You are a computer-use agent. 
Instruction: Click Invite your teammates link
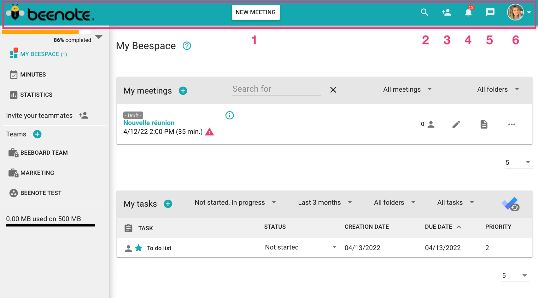click(39, 116)
